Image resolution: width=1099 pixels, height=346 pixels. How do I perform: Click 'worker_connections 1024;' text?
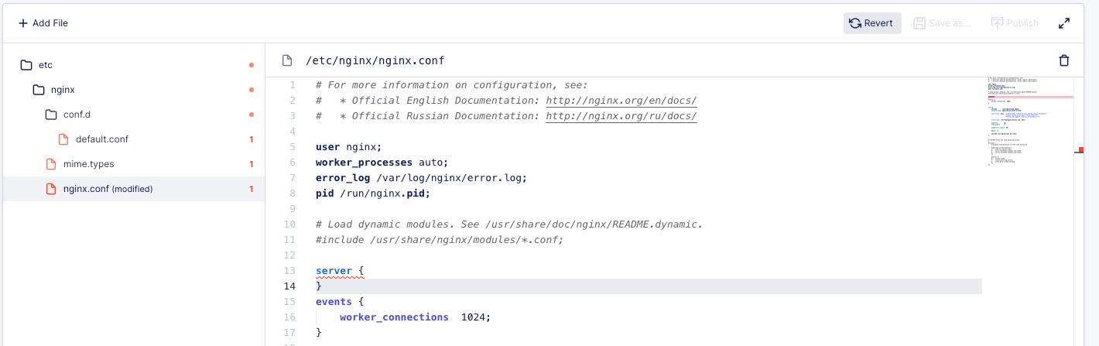point(416,317)
